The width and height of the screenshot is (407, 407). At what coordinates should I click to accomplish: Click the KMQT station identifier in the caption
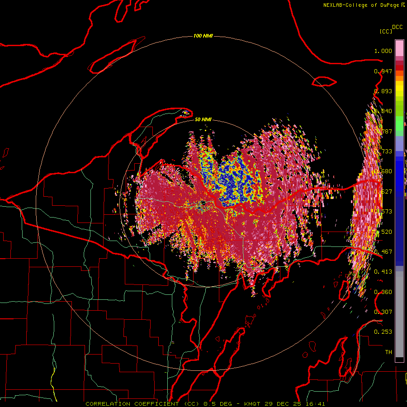[x=252, y=404]
